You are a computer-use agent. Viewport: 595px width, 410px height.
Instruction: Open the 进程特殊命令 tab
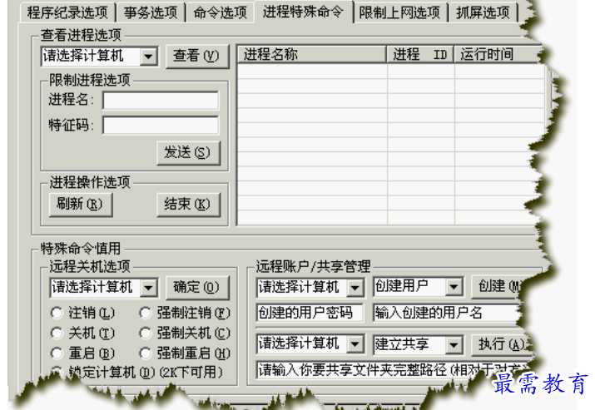pyautogui.click(x=303, y=12)
